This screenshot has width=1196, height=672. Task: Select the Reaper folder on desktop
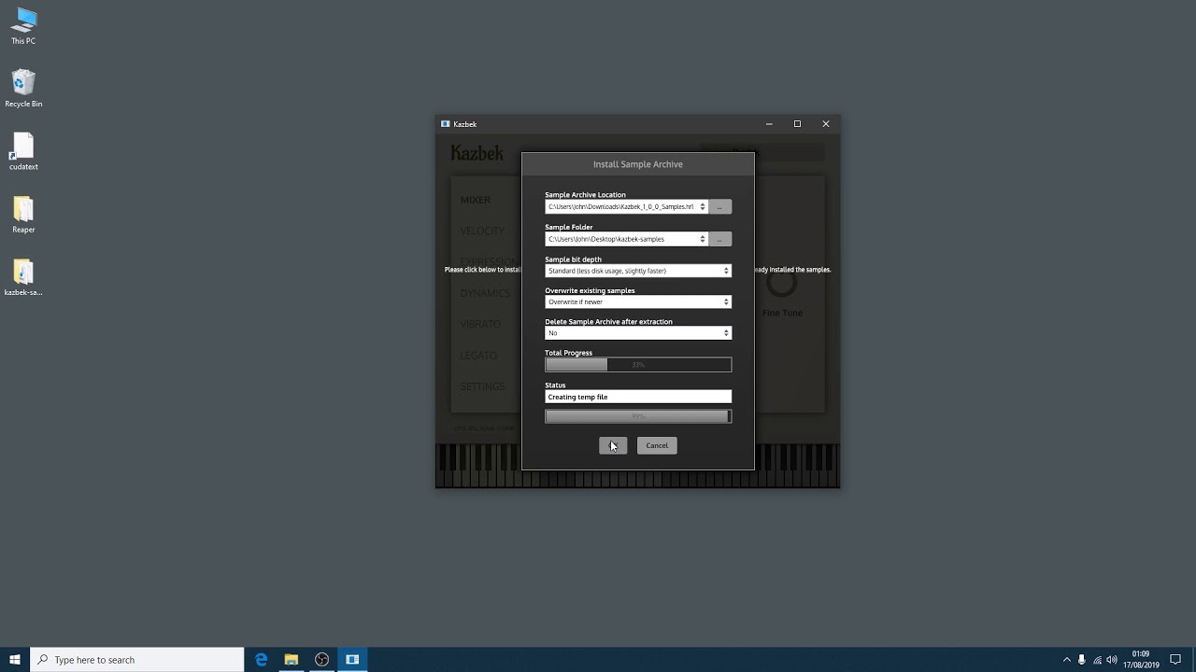click(23, 214)
